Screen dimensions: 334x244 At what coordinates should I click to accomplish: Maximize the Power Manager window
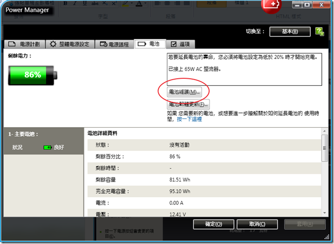tap(307, 5)
